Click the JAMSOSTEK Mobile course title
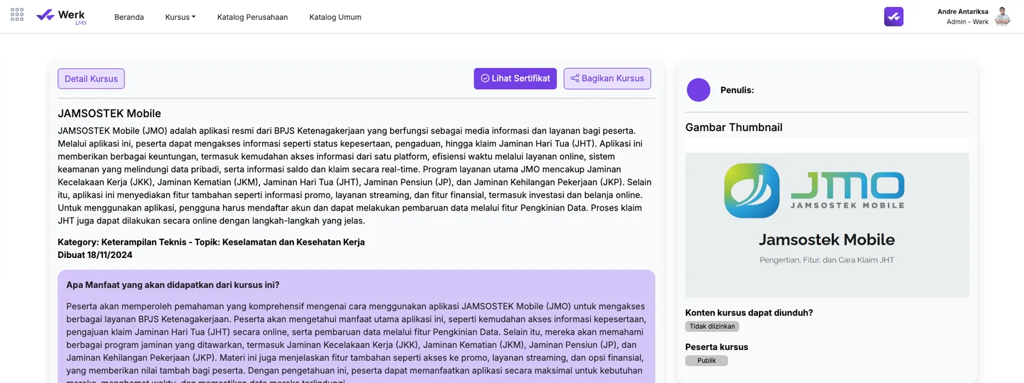 [x=109, y=114]
